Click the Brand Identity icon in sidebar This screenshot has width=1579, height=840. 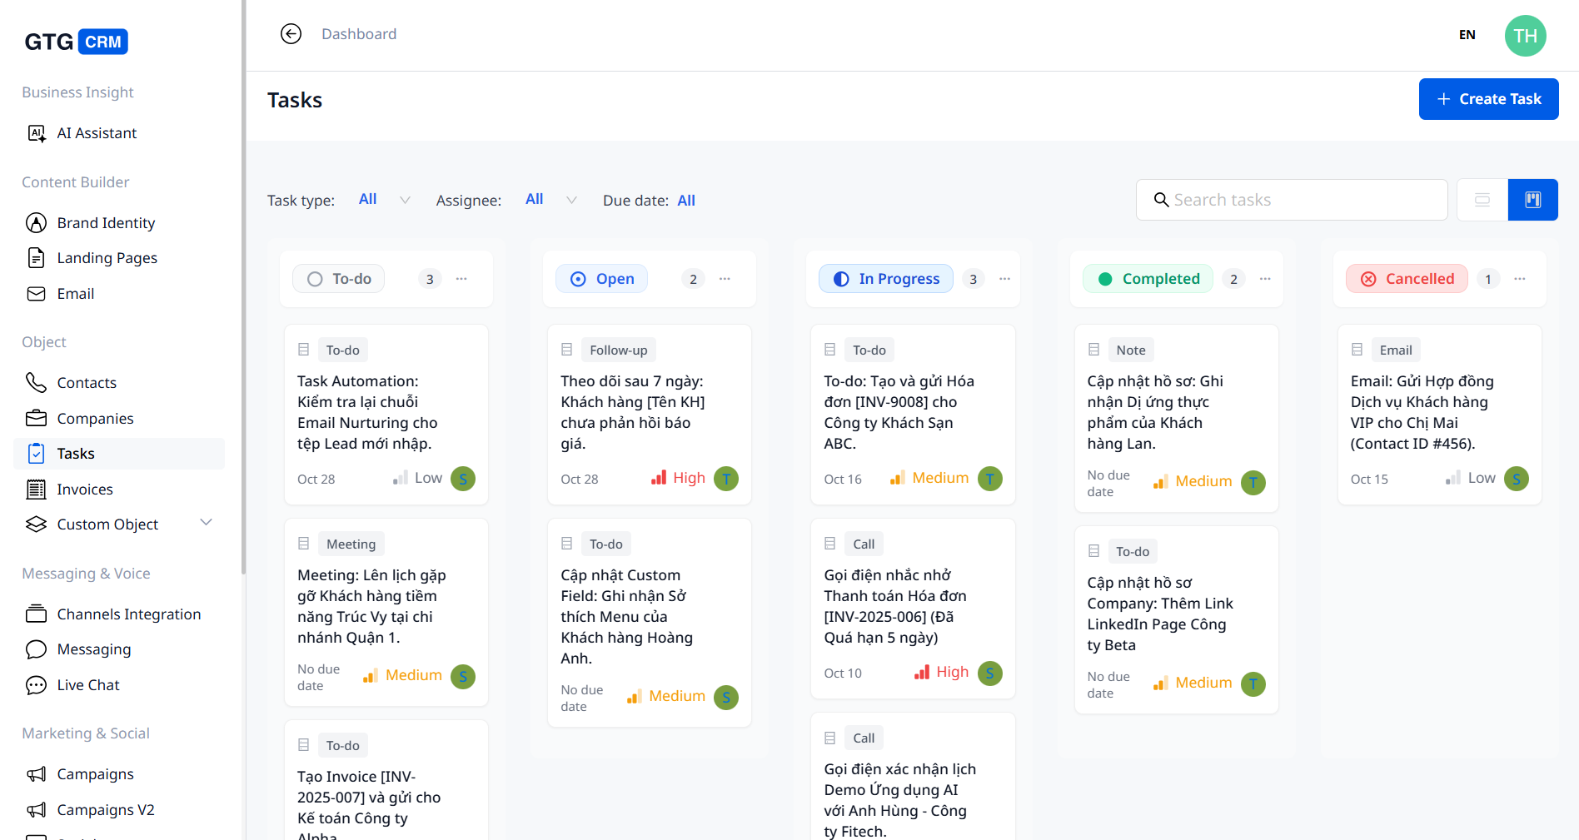coord(36,223)
